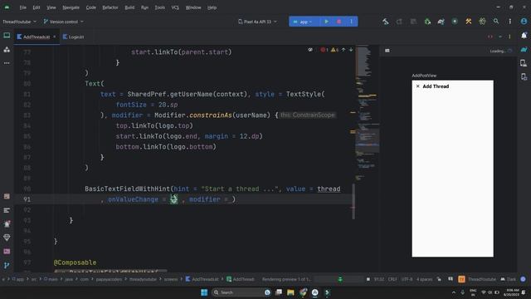Open the Device Explorer icon on right sidebar

coord(524,63)
